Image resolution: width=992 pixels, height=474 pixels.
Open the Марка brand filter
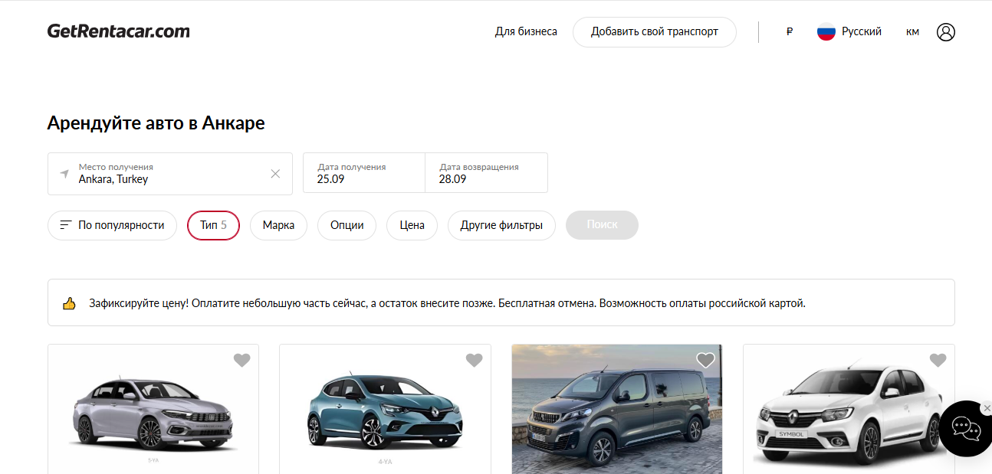coord(278,225)
